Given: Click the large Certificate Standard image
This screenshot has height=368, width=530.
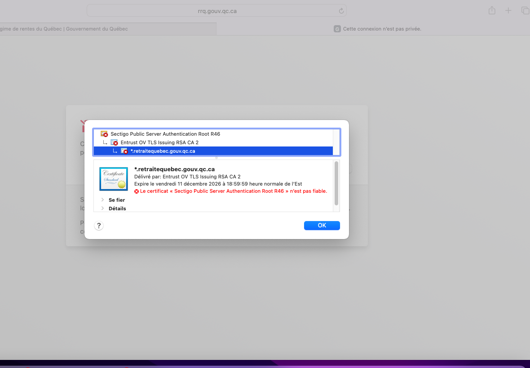Looking at the screenshot, I should click(114, 179).
